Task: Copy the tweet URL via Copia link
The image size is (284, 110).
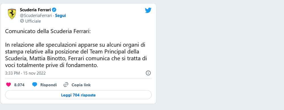Action: pos(81,85)
